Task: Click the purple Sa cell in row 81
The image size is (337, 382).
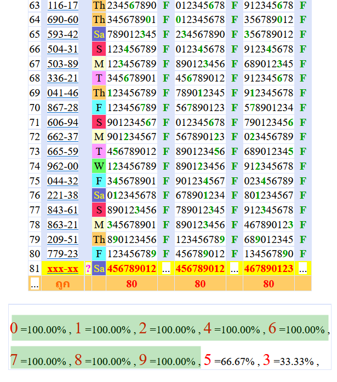Action: [x=99, y=269]
